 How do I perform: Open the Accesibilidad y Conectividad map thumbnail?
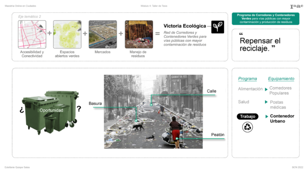pyautogui.click(x=32, y=34)
